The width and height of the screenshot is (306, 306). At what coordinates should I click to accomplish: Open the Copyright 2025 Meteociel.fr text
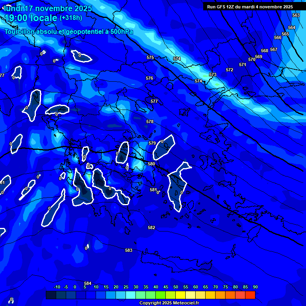pyautogui.click(x=169, y=303)
